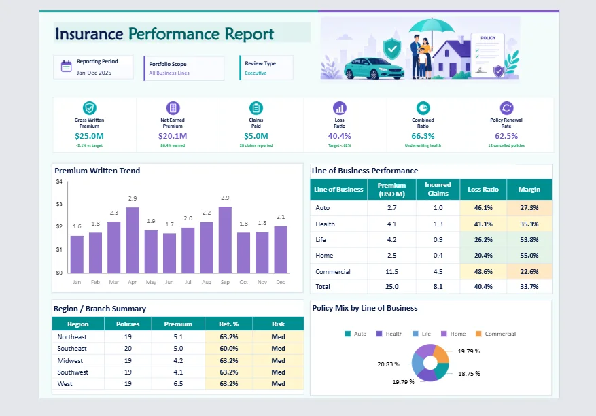Click the Policy Mix by Line of Business heading

point(365,308)
